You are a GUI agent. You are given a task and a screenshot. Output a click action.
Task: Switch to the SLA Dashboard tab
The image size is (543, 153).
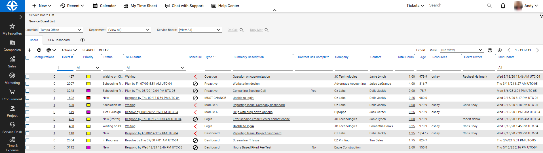[59, 40]
